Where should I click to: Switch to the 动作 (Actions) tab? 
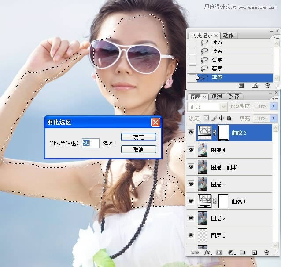[x=228, y=36]
